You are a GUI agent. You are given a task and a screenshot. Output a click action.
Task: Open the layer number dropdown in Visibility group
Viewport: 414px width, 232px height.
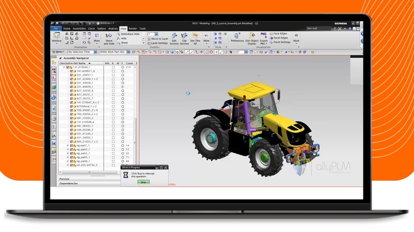[x=156, y=34]
